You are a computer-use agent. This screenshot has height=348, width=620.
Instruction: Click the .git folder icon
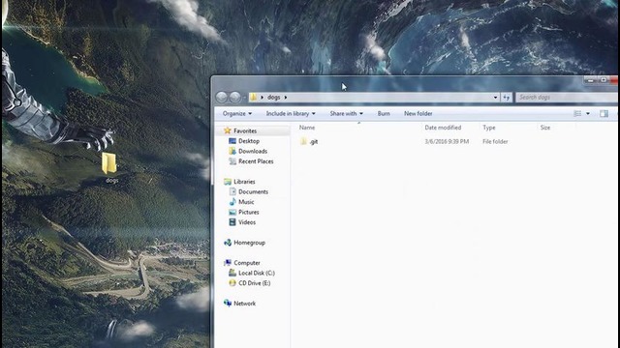click(303, 142)
